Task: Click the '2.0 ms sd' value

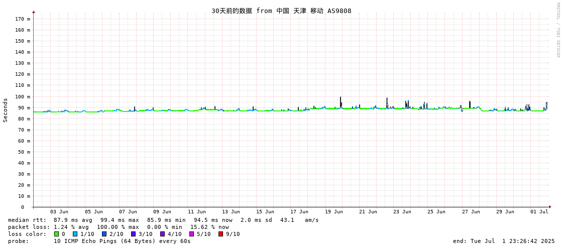Action: tap(255, 220)
